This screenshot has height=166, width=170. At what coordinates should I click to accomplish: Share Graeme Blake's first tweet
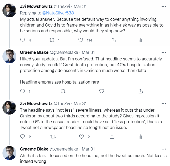[140, 91]
